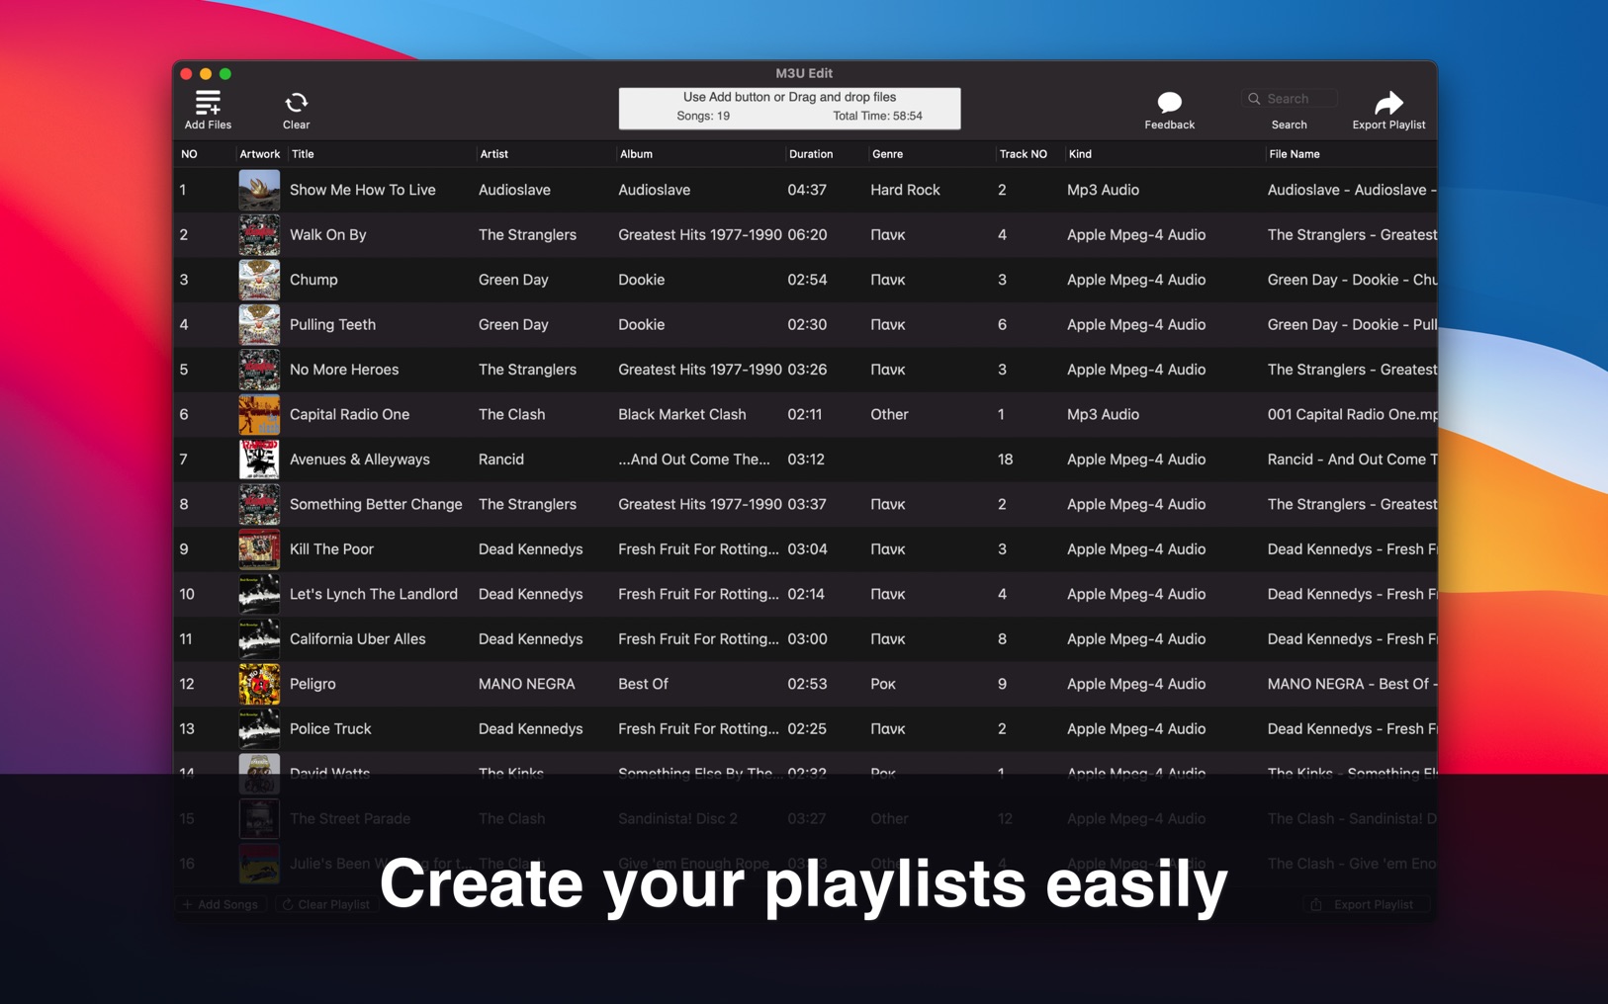Sort by the Duration column header

(x=811, y=154)
